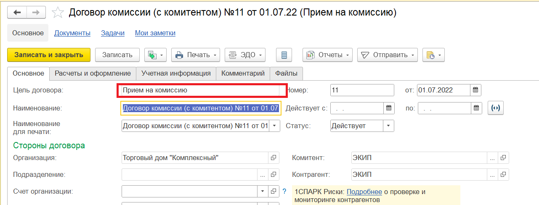This screenshot has width=539, height=205.
Task: Expand the Отчеты dropdown menu
Action: [328, 55]
